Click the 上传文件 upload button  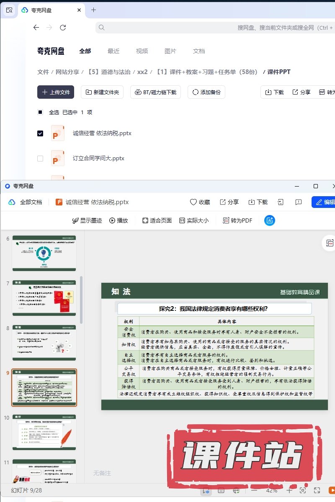[56, 92]
